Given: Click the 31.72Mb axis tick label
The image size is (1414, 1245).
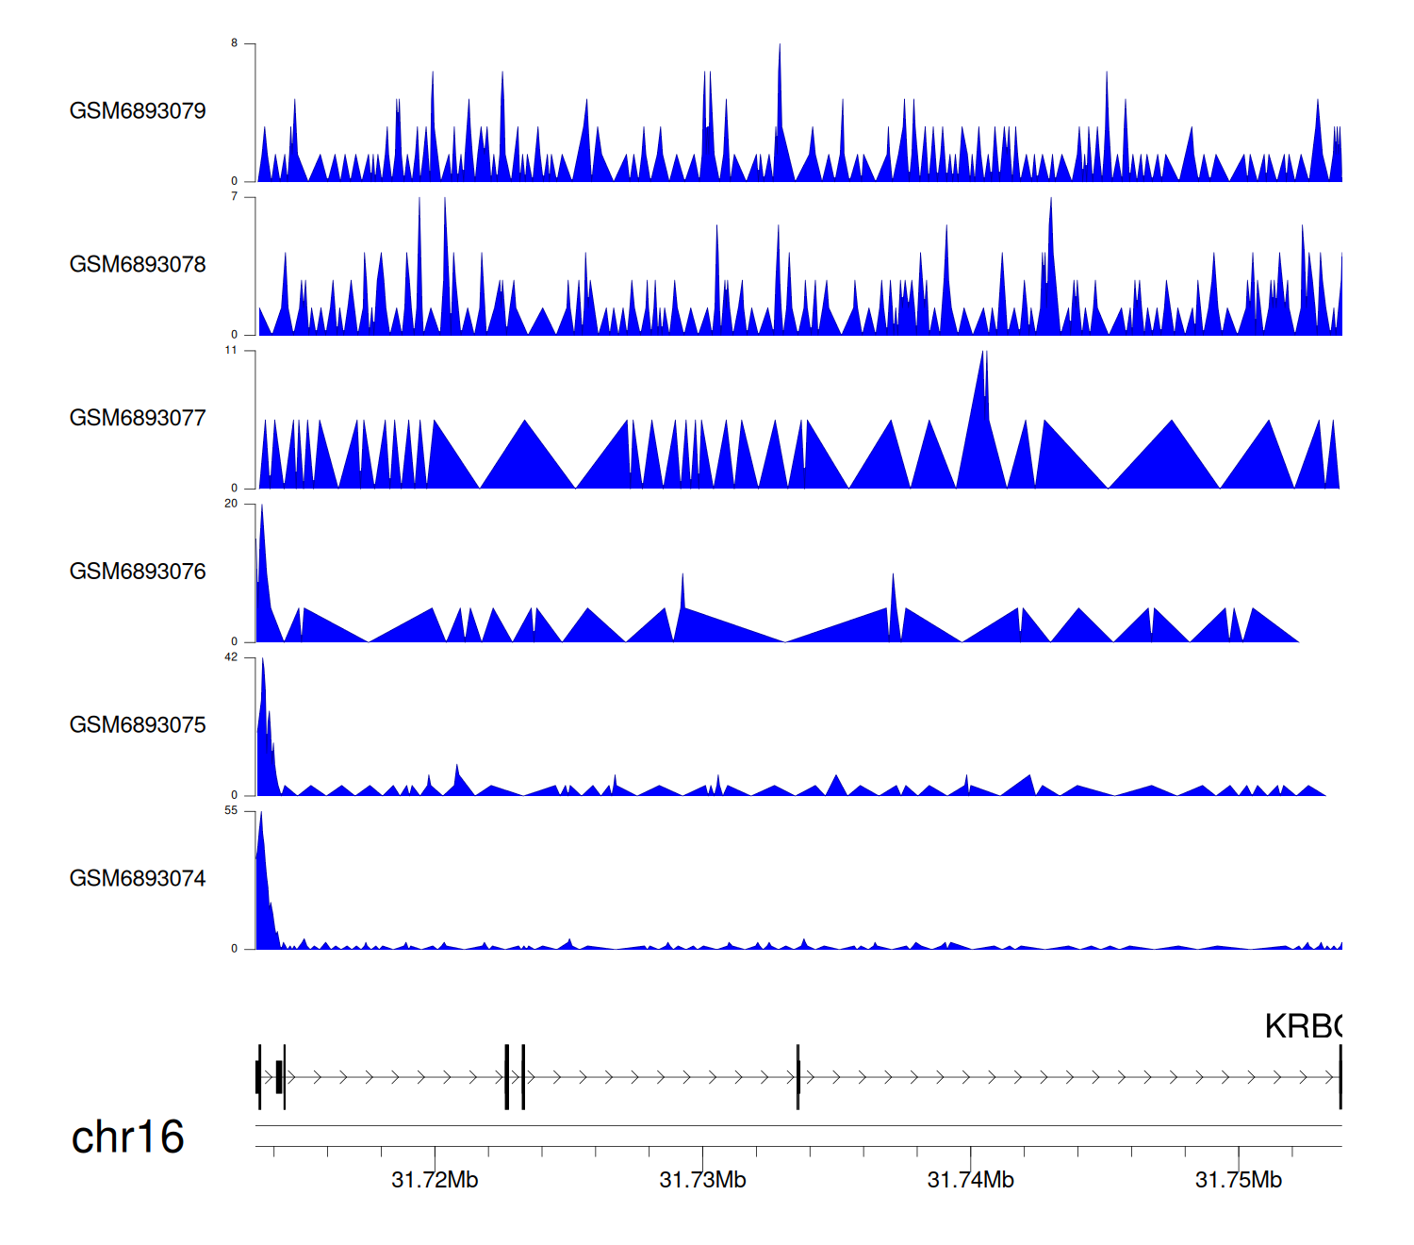Looking at the screenshot, I should pyautogui.click(x=435, y=1180).
